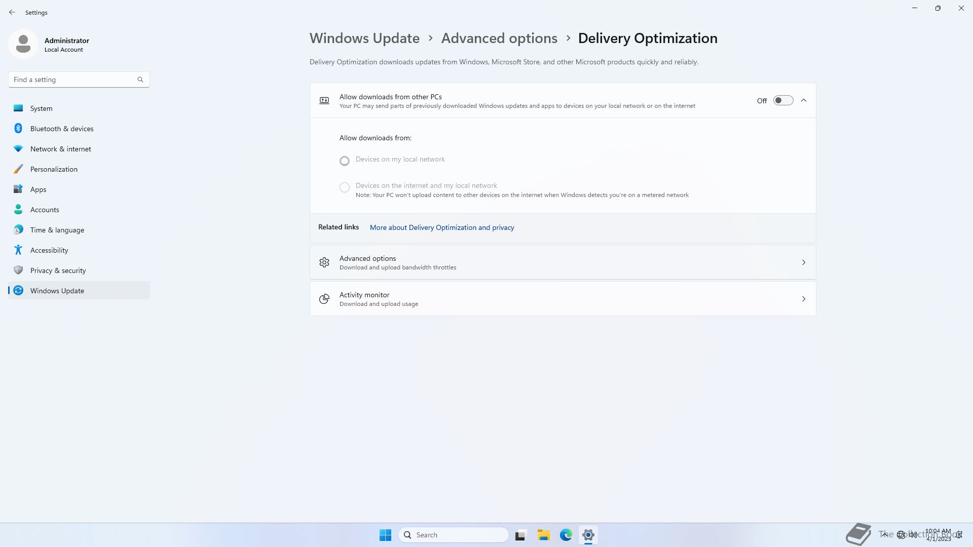Click the Administrator profile avatar
973x547 pixels.
coord(23,44)
